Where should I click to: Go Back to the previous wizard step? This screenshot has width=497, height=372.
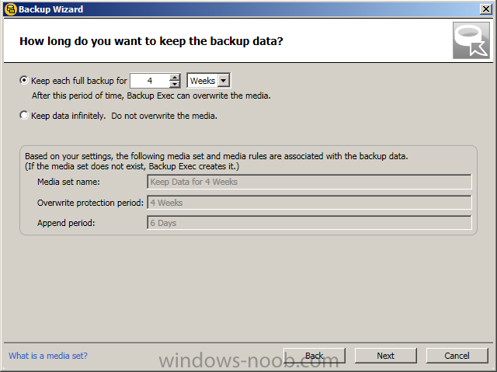click(314, 356)
